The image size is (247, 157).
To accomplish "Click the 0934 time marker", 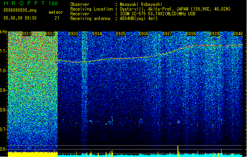I will 97,34.
